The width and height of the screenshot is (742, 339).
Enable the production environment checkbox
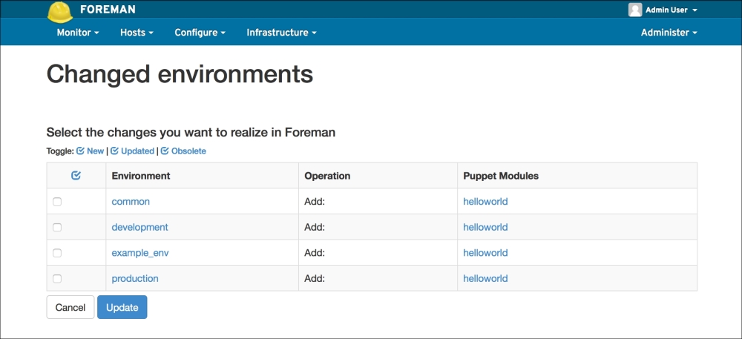[57, 279]
